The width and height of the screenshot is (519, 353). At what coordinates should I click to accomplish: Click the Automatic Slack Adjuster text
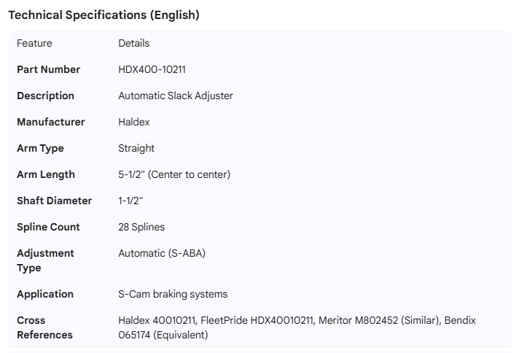tap(176, 96)
